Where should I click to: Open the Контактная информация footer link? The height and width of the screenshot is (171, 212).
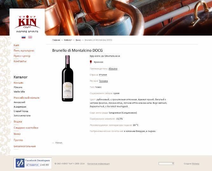tap(98, 164)
